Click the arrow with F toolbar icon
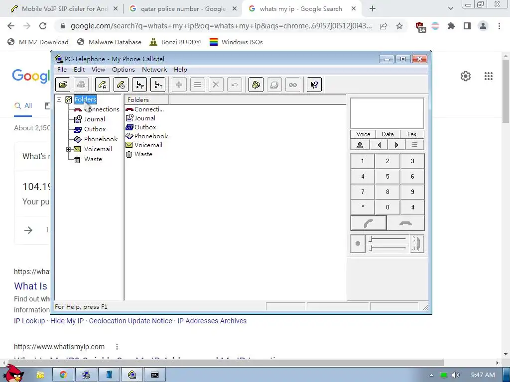The width and height of the screenshot is (510, 382). [x=139, y=85]
